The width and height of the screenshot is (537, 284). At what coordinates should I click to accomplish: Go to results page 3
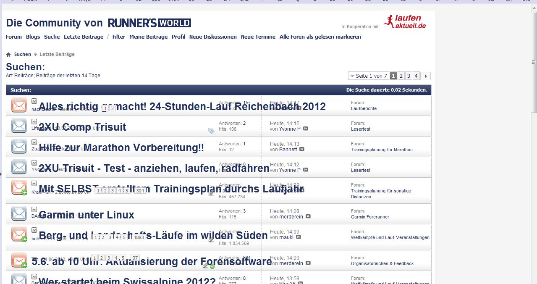[x=409, y=76]
